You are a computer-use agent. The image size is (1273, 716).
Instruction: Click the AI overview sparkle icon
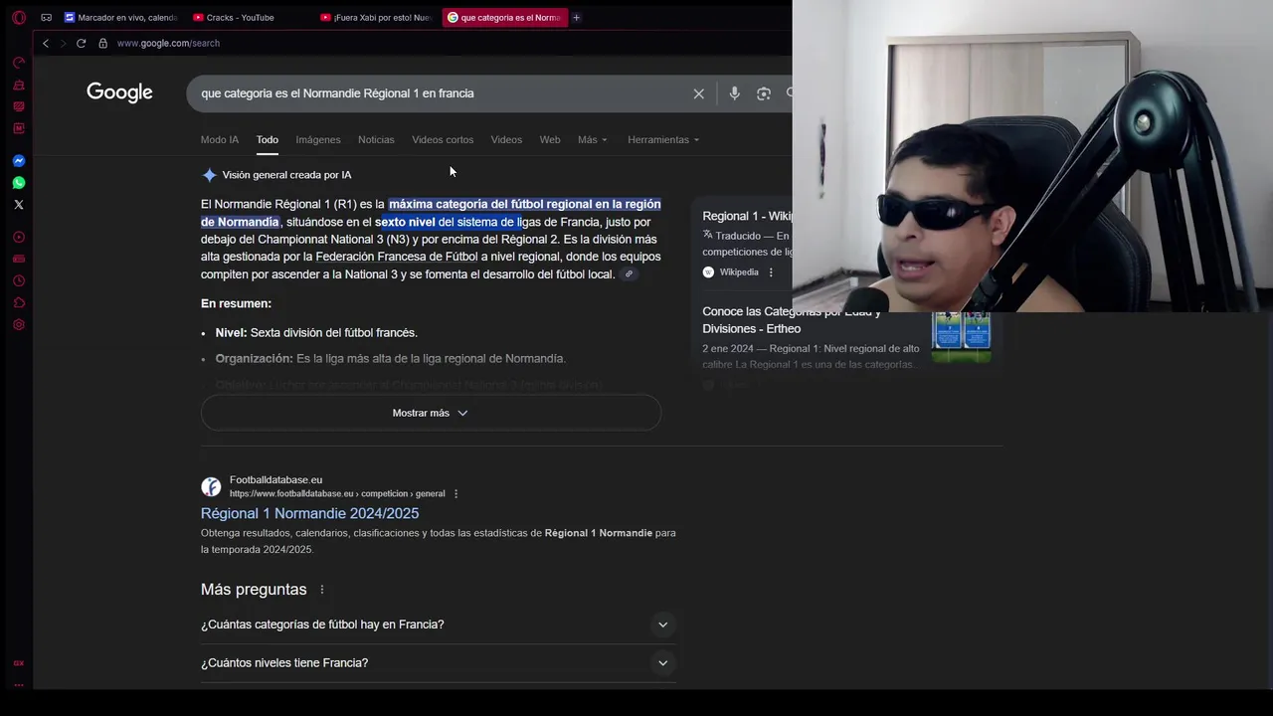click(x=209, y=175)
